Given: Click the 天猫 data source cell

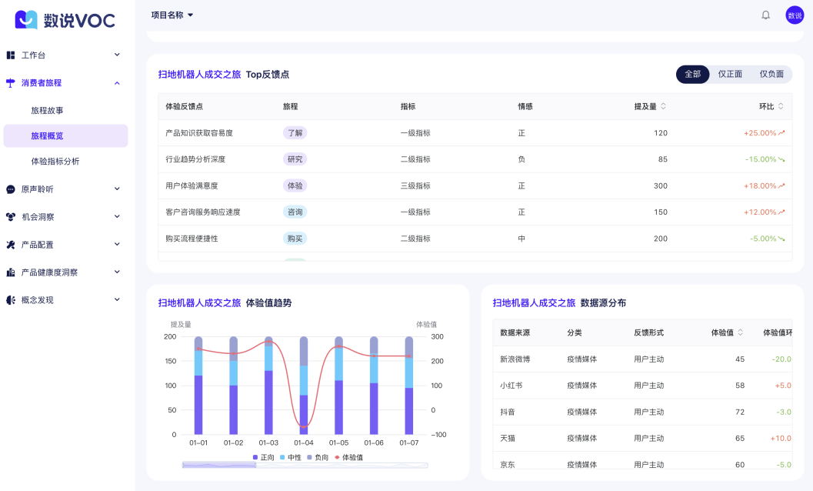Looking at the screenshot, I should pyautogui.click(x=508, y=439).
